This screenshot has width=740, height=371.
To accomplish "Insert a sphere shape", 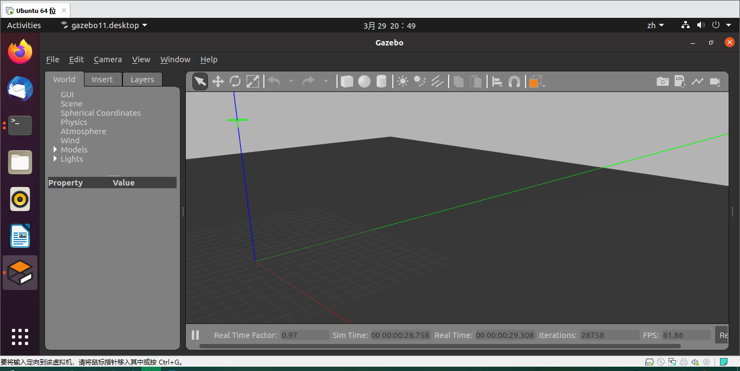I will (x=364, y=81).
